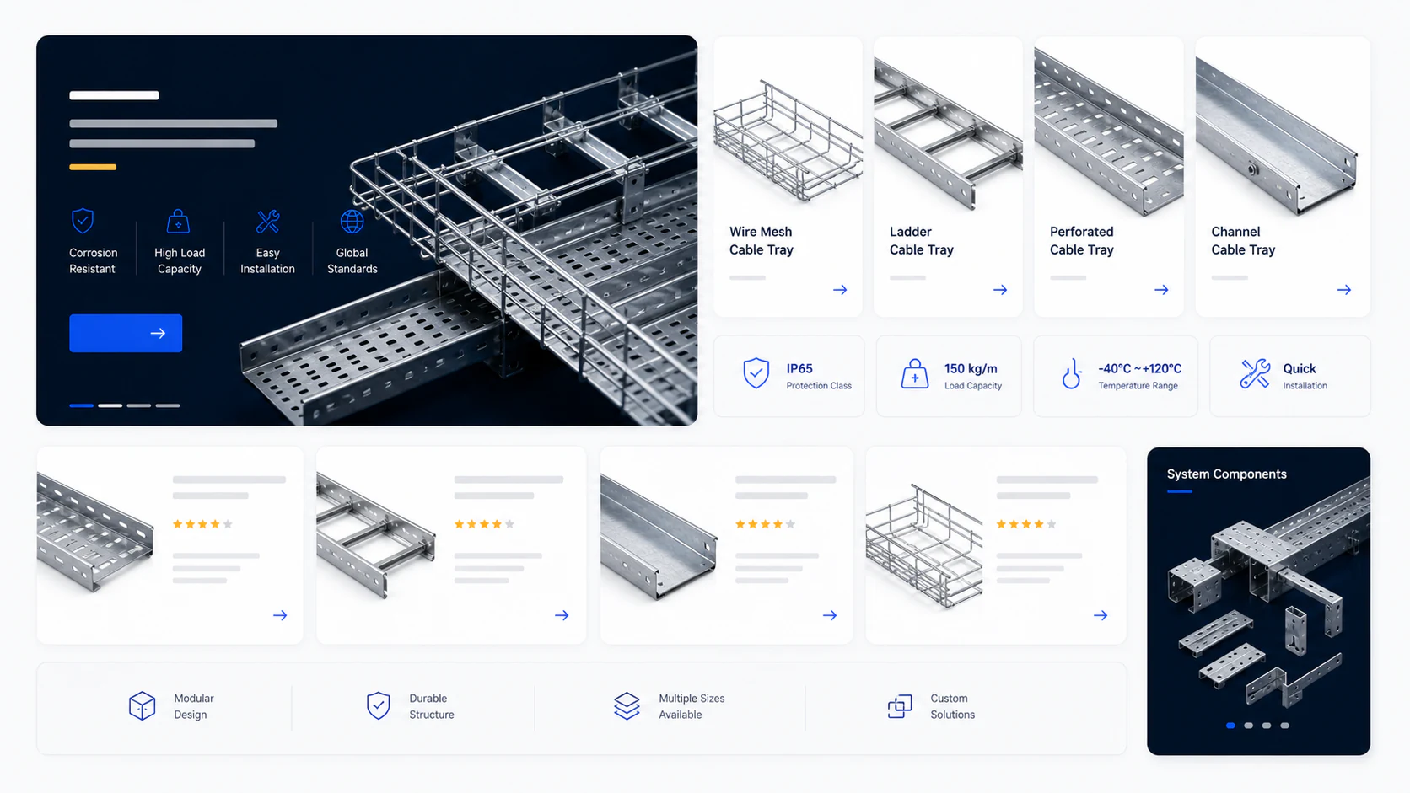1410x793 pixels.
Task: Click the 150 kg/m Load Capacity card
Action: click(949, 376)
